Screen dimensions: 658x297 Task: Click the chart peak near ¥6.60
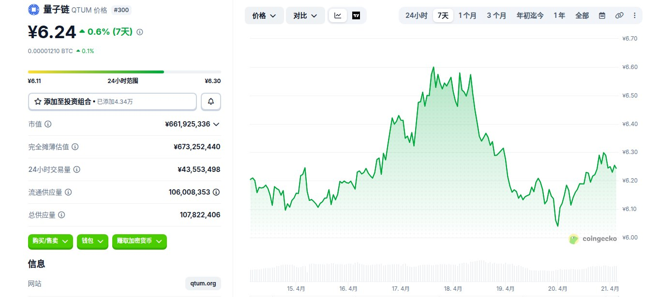point(434,68)
